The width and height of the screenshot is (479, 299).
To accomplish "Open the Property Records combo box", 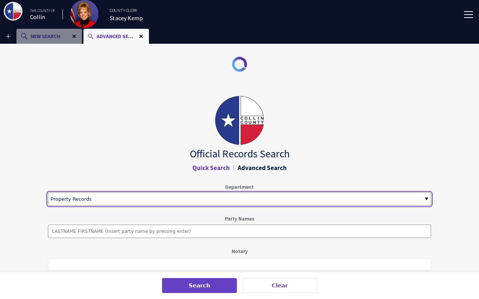I will pos(239,199).
